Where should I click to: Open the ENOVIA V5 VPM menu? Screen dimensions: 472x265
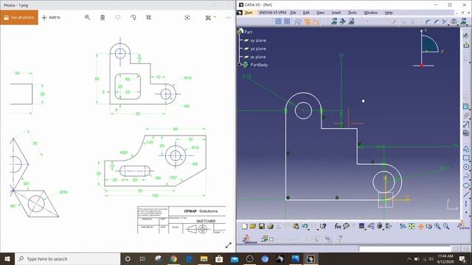[272, 13]
